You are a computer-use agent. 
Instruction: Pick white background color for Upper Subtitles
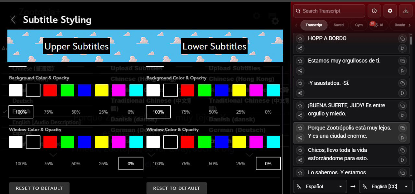click(x=16, y=90)
